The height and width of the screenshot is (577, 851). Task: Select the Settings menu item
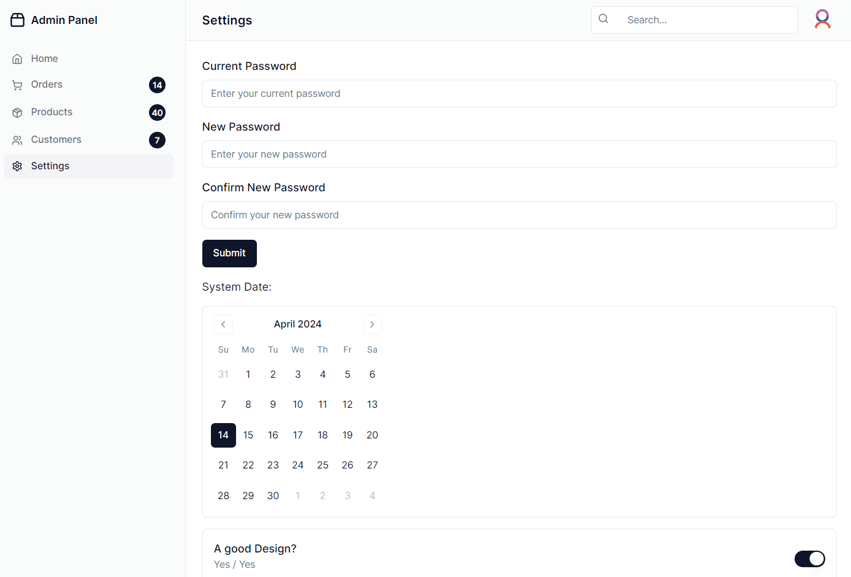point(89,166)
